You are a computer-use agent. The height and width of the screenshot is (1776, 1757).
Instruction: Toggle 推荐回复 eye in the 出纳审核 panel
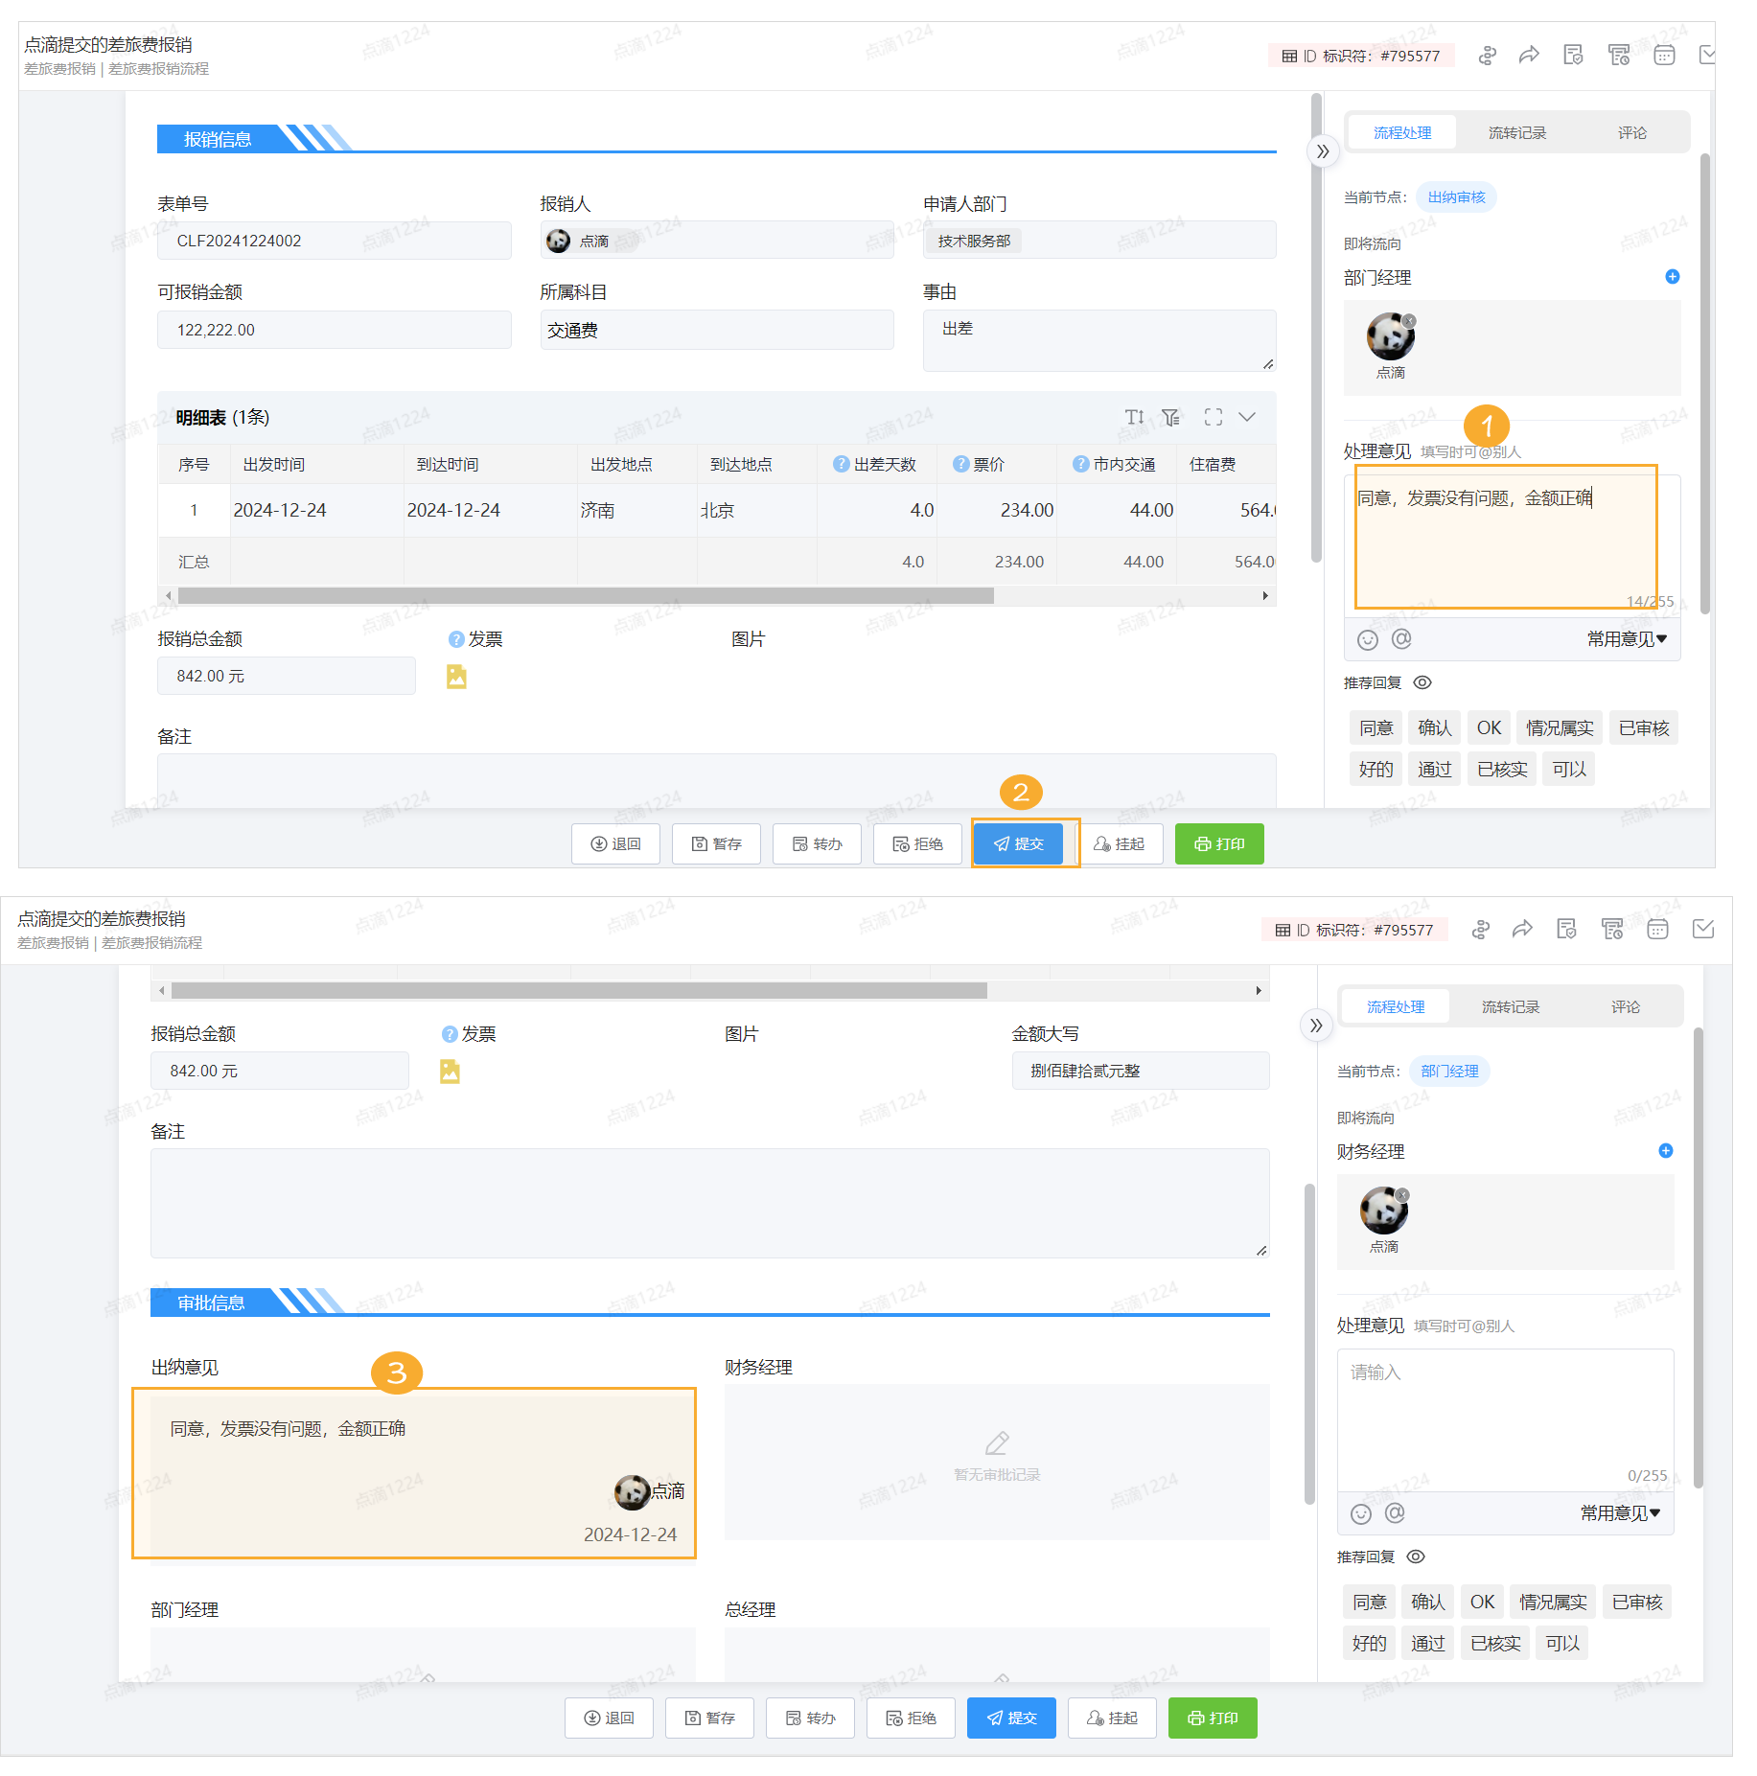tap(1422, 682)
